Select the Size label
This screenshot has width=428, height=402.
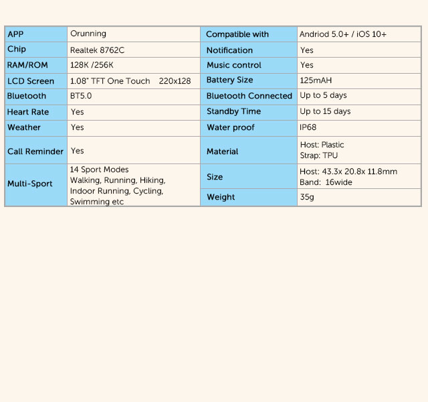[215, 177]
